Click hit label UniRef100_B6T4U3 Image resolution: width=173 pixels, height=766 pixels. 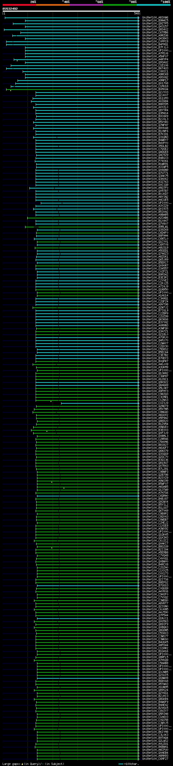click(155, 68)
